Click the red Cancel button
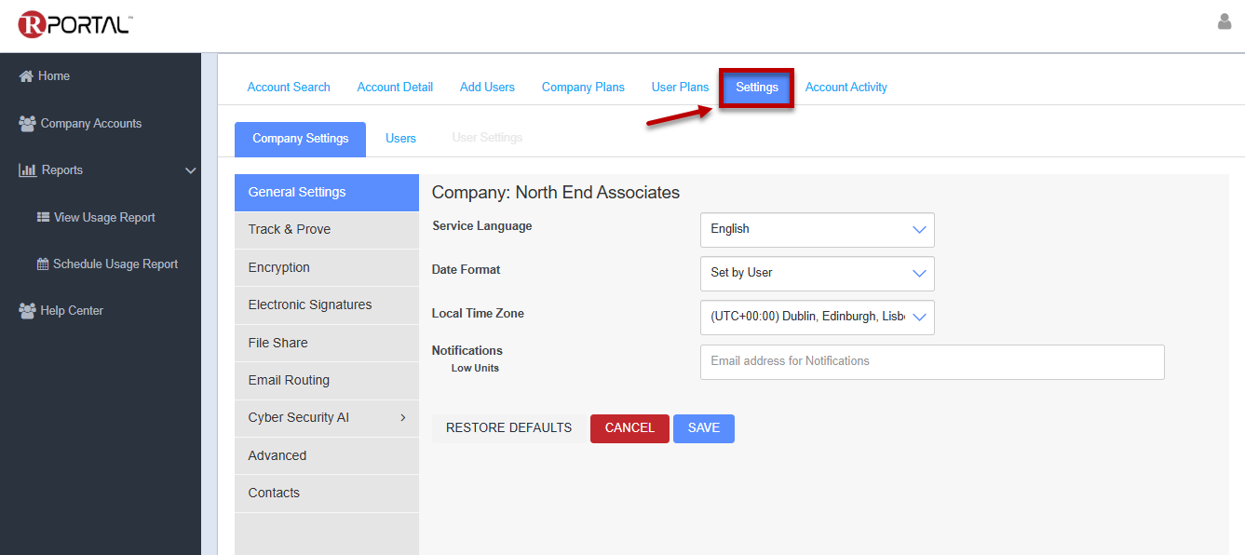Viewport: 1245px width, 555px height. pos(629,428)
